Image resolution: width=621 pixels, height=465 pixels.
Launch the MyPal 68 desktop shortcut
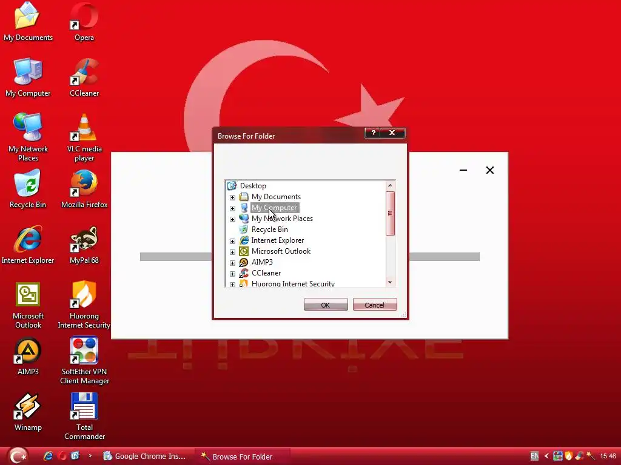click(x=84, y=245)
